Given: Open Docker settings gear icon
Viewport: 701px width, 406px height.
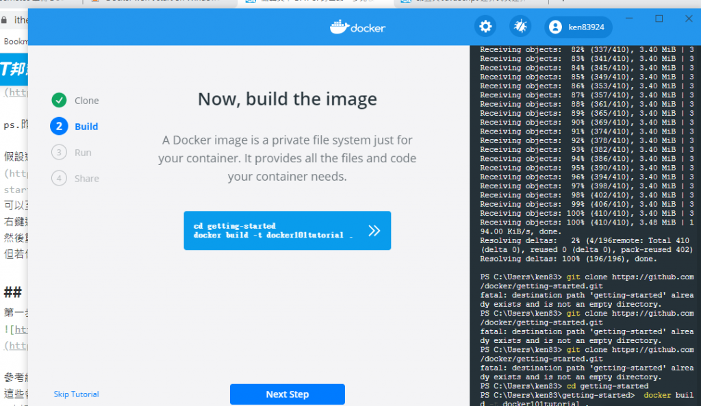Looking at the screenshot, I should click(x=485, y=27).
